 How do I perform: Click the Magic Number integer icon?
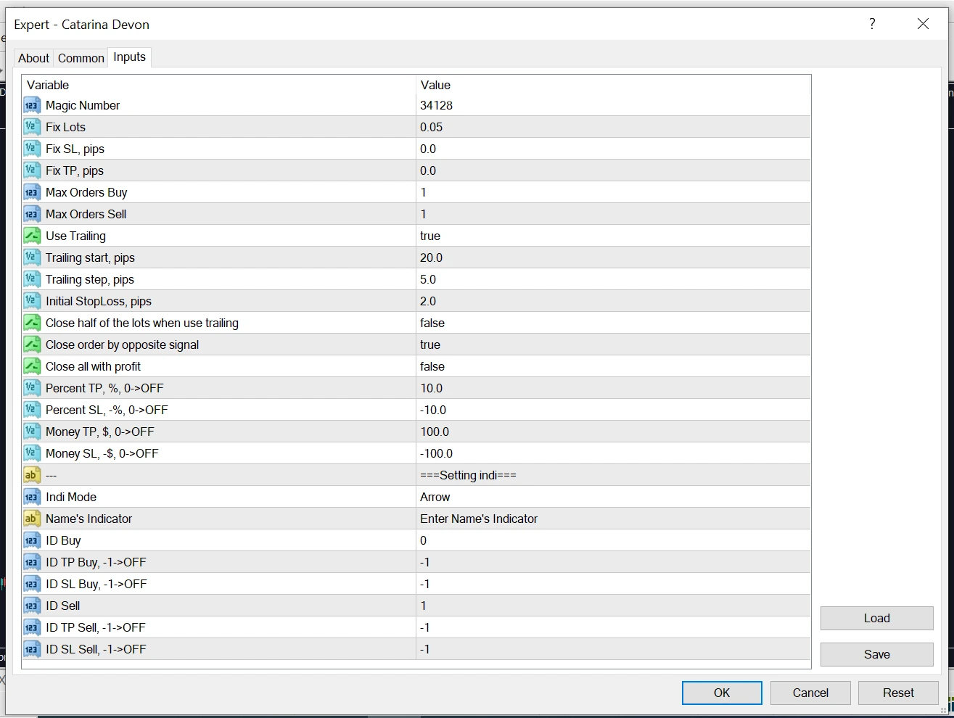tap(31, 105)
